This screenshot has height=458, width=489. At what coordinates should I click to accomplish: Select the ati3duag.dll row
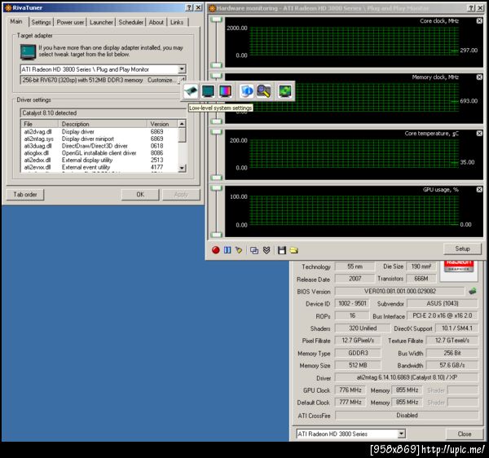click(x=99, y=146)
